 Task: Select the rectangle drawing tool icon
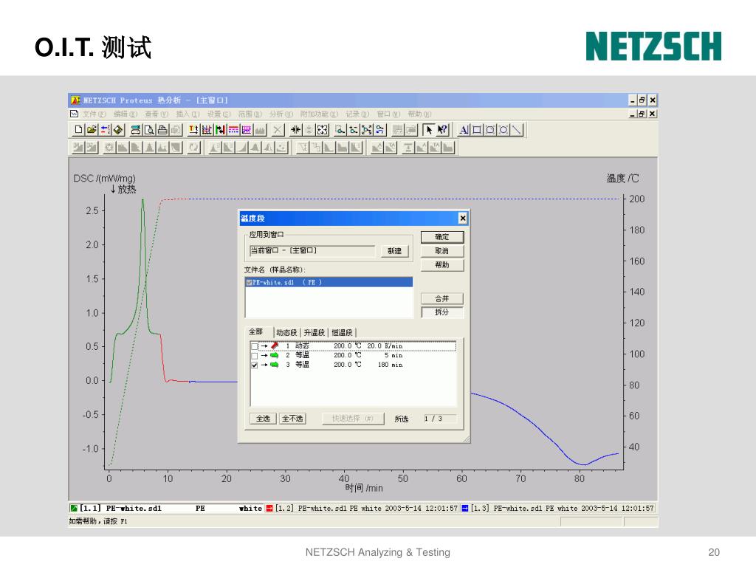pos(477,130)
